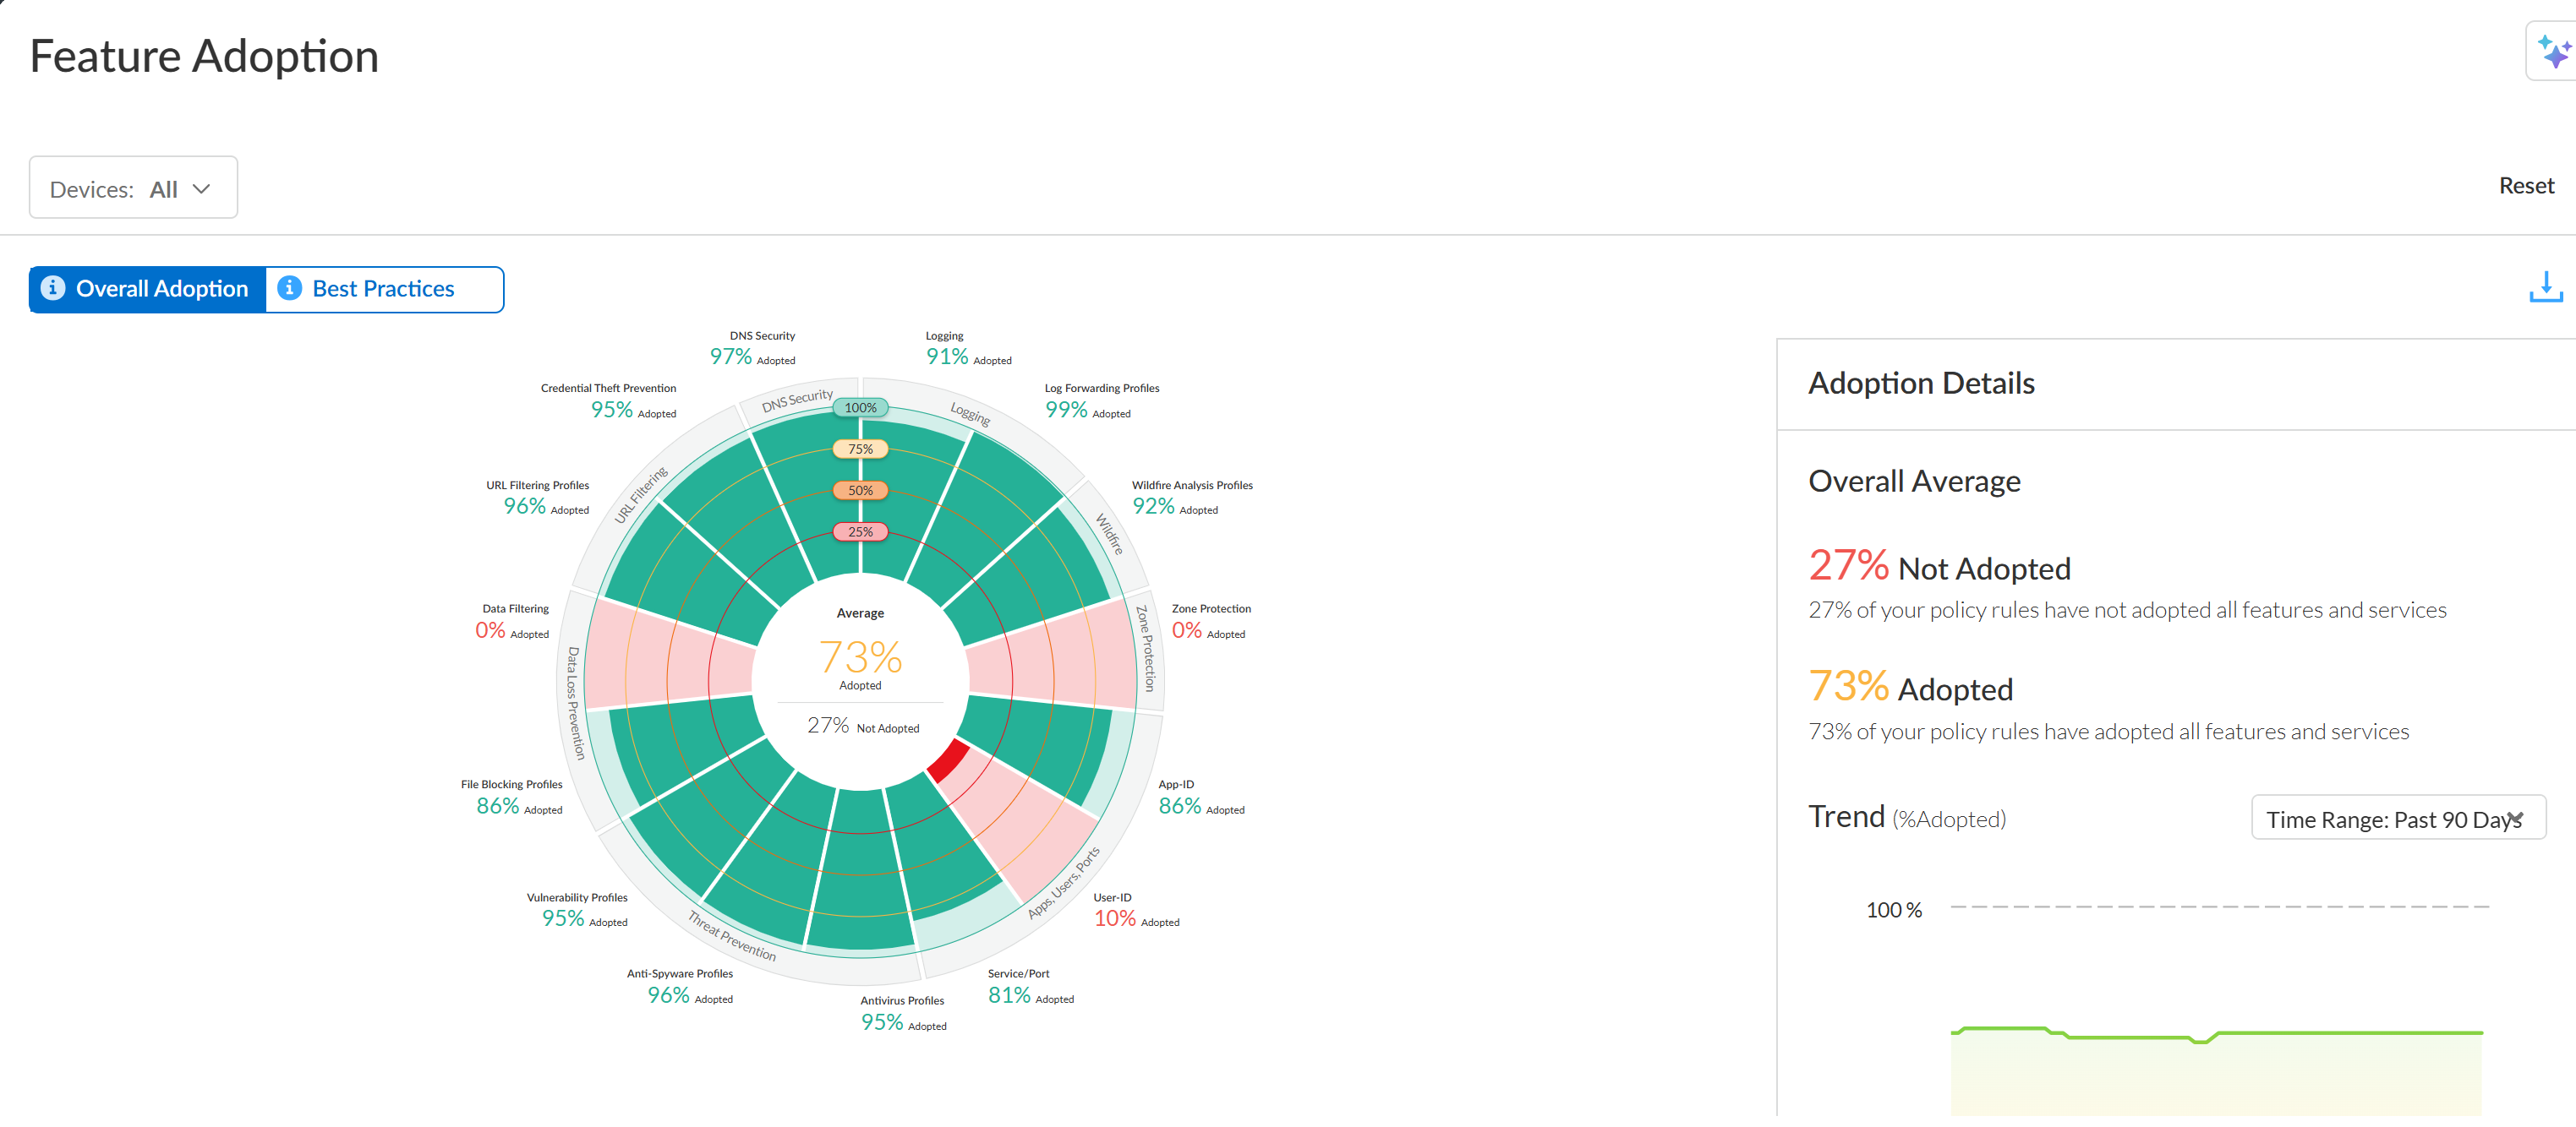Viewport: 2576px width, 1127px height.
Task: Click the User-ID 10% Adopted label
Action: 1115,917
